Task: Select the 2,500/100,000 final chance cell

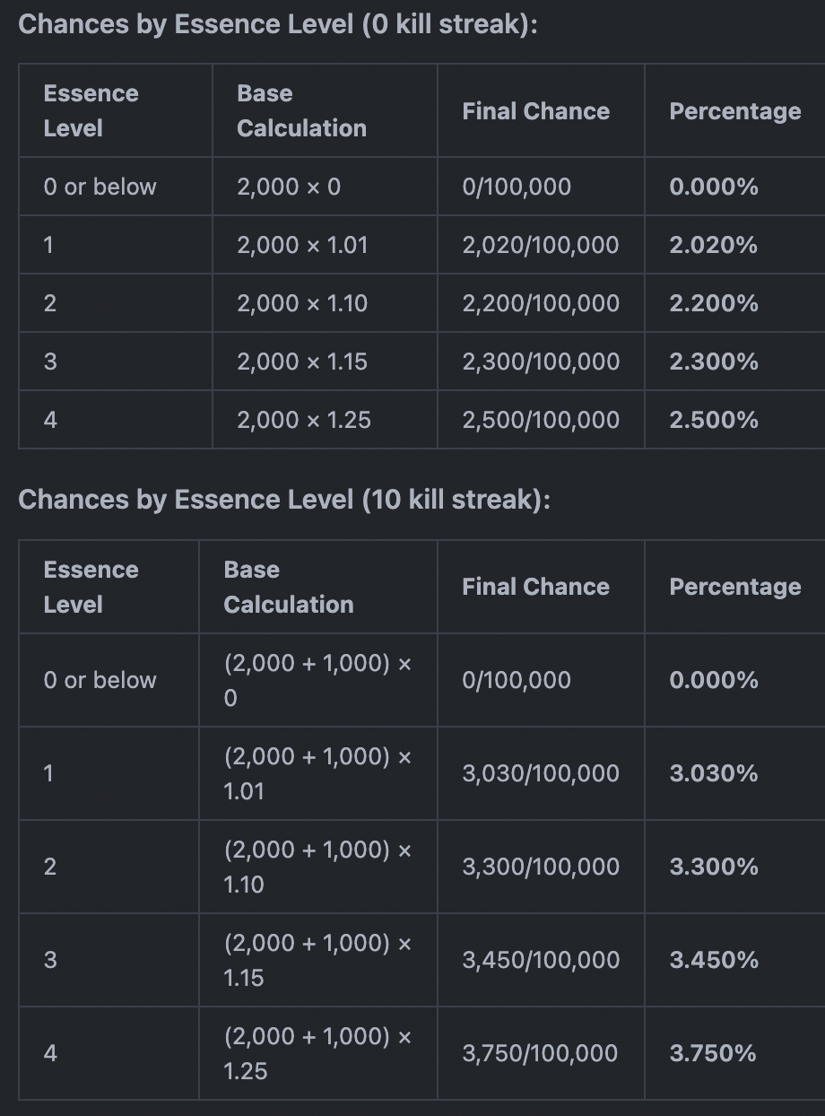Action: 540,420
